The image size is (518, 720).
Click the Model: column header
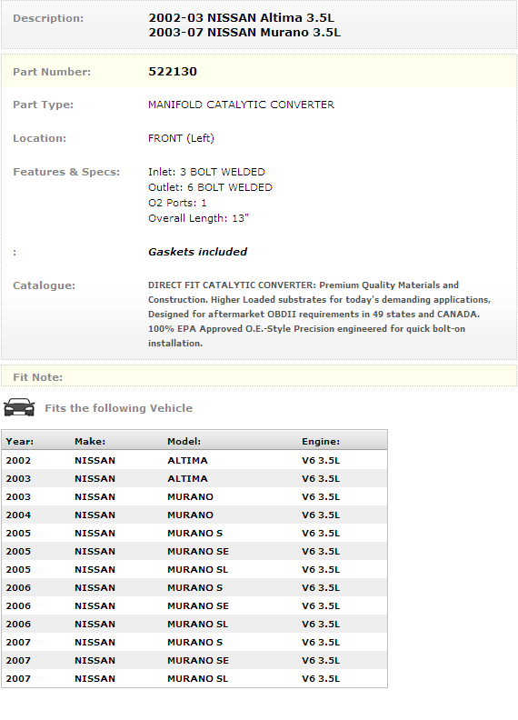[184, 441]
